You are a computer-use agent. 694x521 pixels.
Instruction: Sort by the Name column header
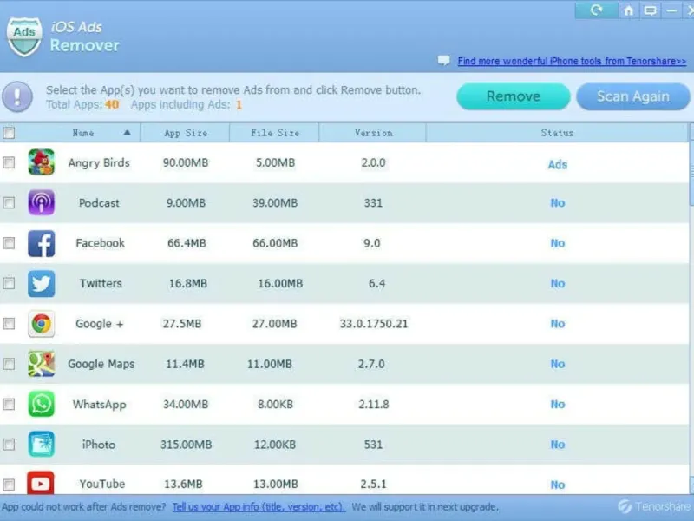tap(82, 133)
